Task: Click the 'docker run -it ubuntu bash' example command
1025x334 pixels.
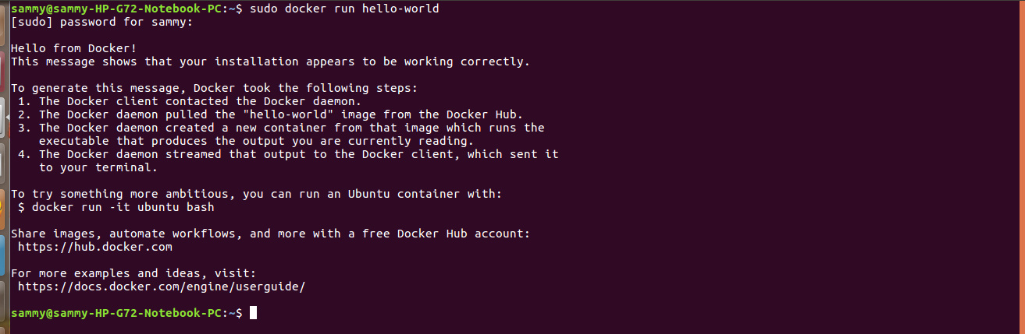Action: (x=123, y=207)
